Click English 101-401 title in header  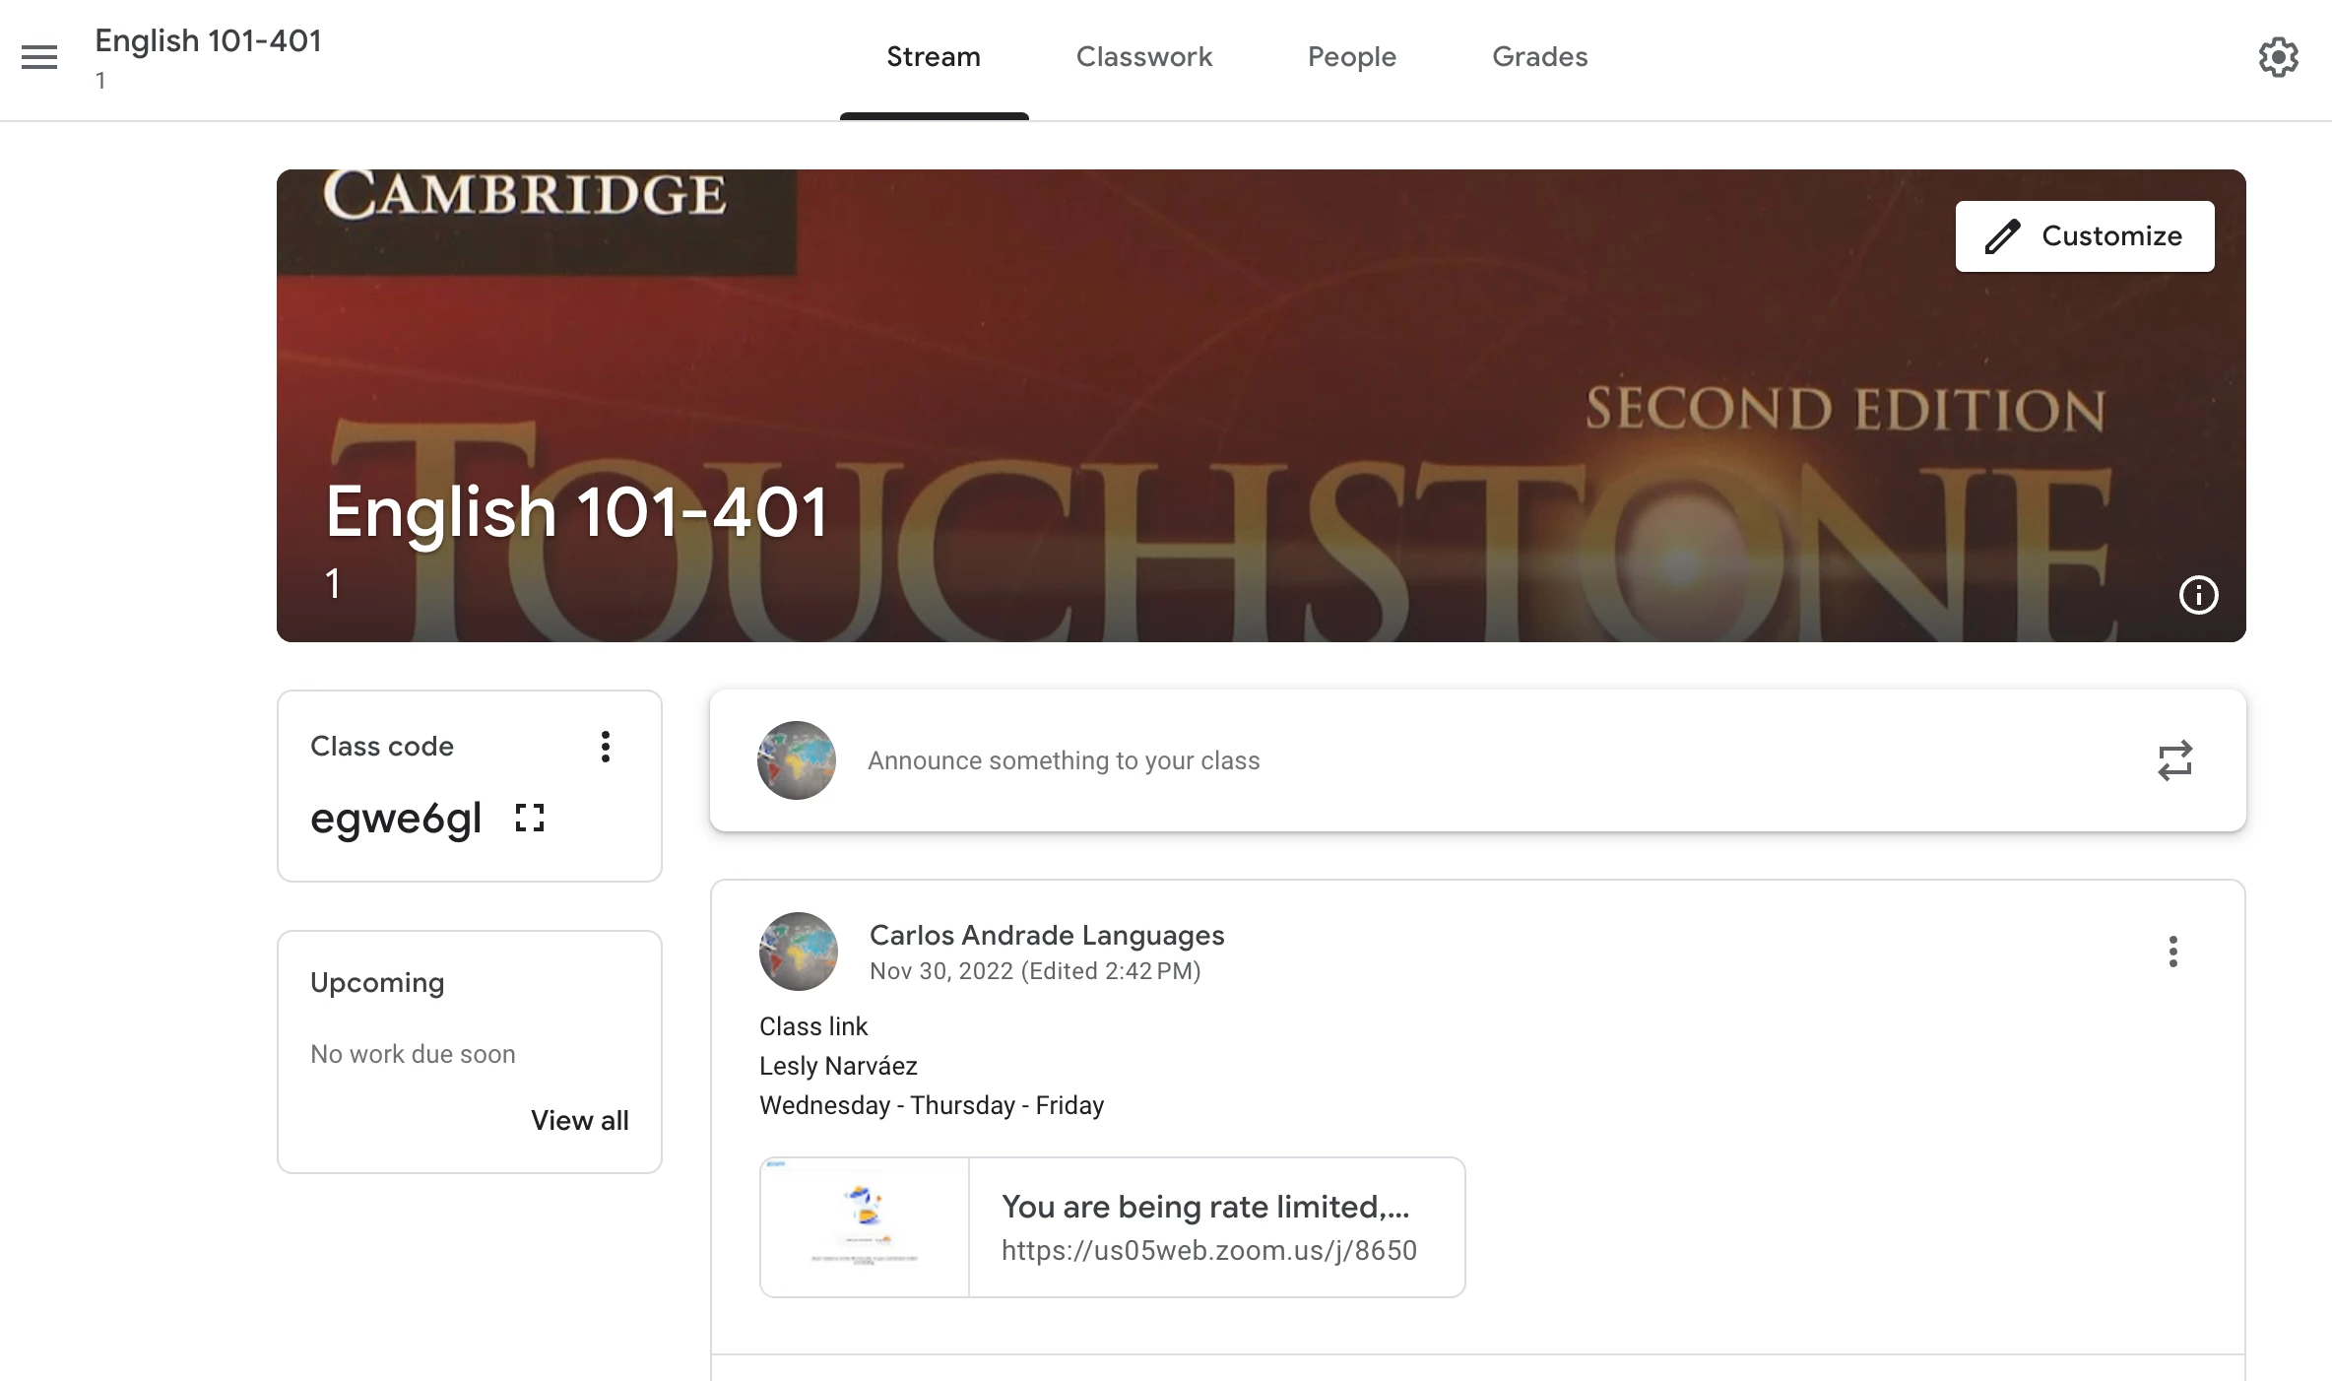pyautogui.click(x=208, y=40)
